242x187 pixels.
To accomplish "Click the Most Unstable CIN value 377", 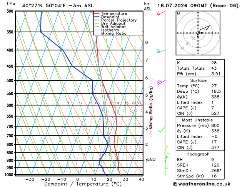I will point(215,147).
